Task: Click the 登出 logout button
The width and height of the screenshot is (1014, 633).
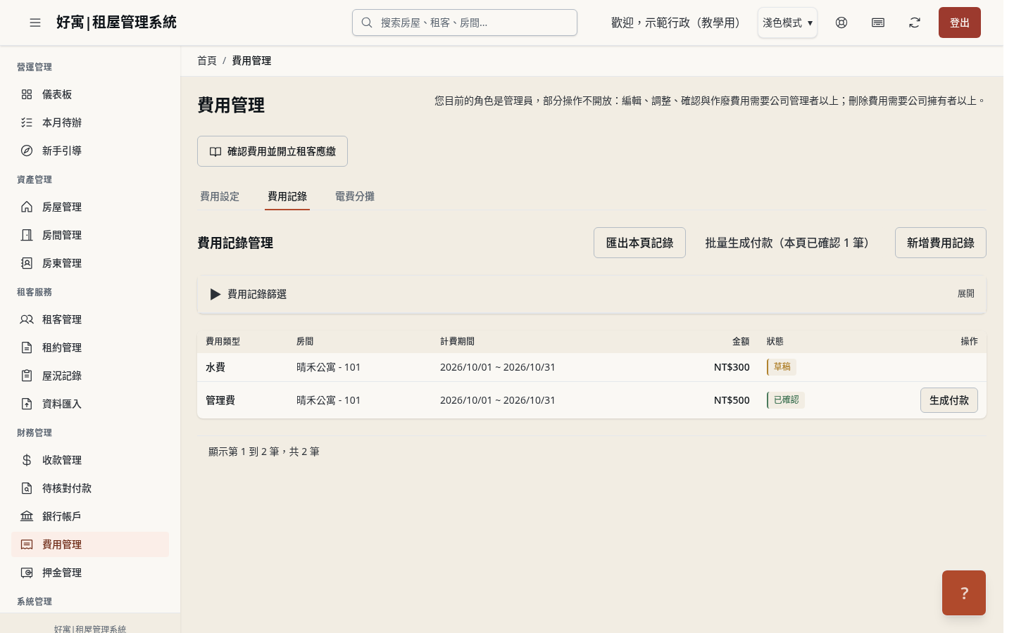Action: 960,23
